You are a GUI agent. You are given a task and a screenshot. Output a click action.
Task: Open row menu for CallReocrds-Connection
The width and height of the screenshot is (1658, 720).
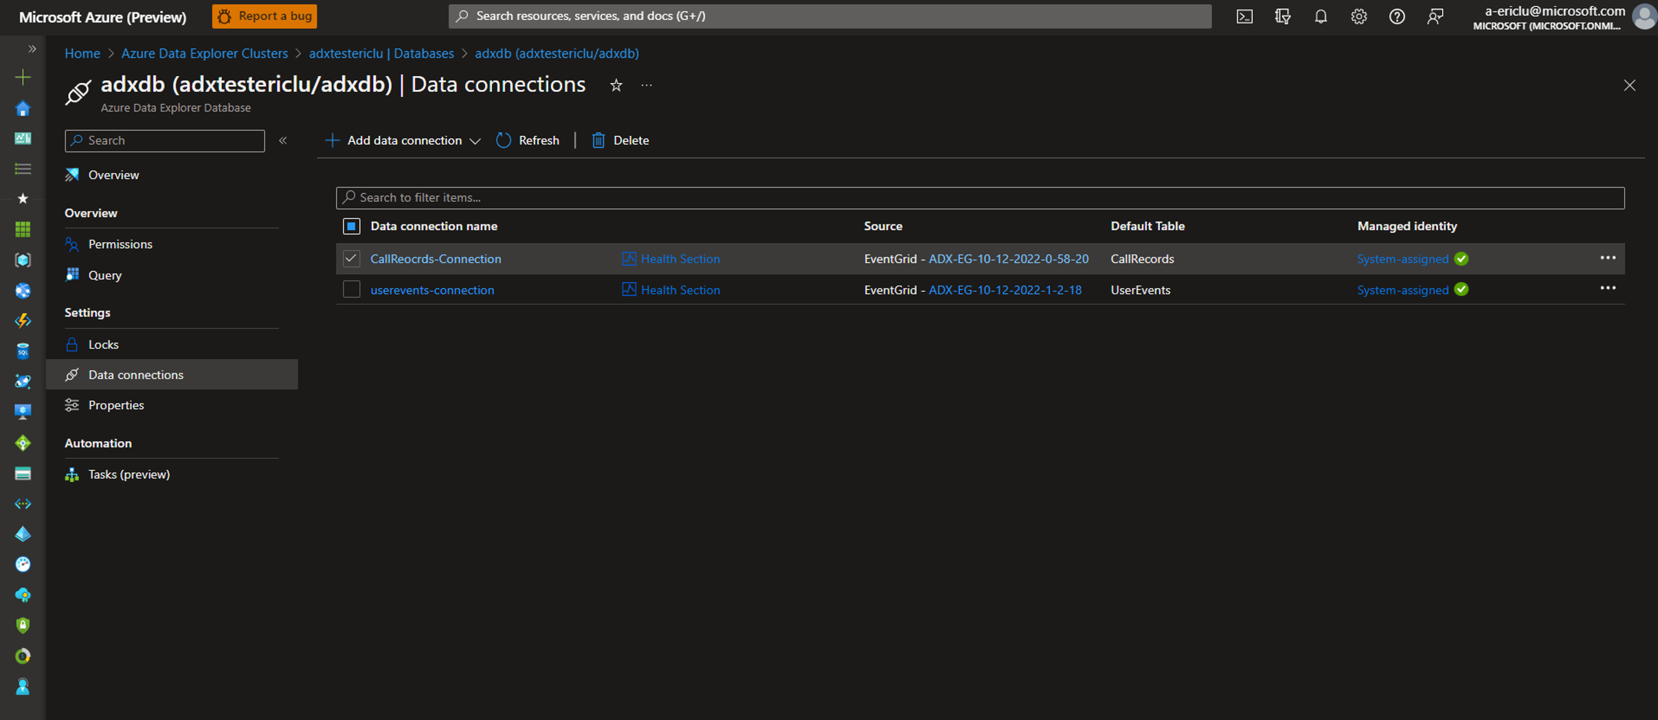tap(1608, 258)
